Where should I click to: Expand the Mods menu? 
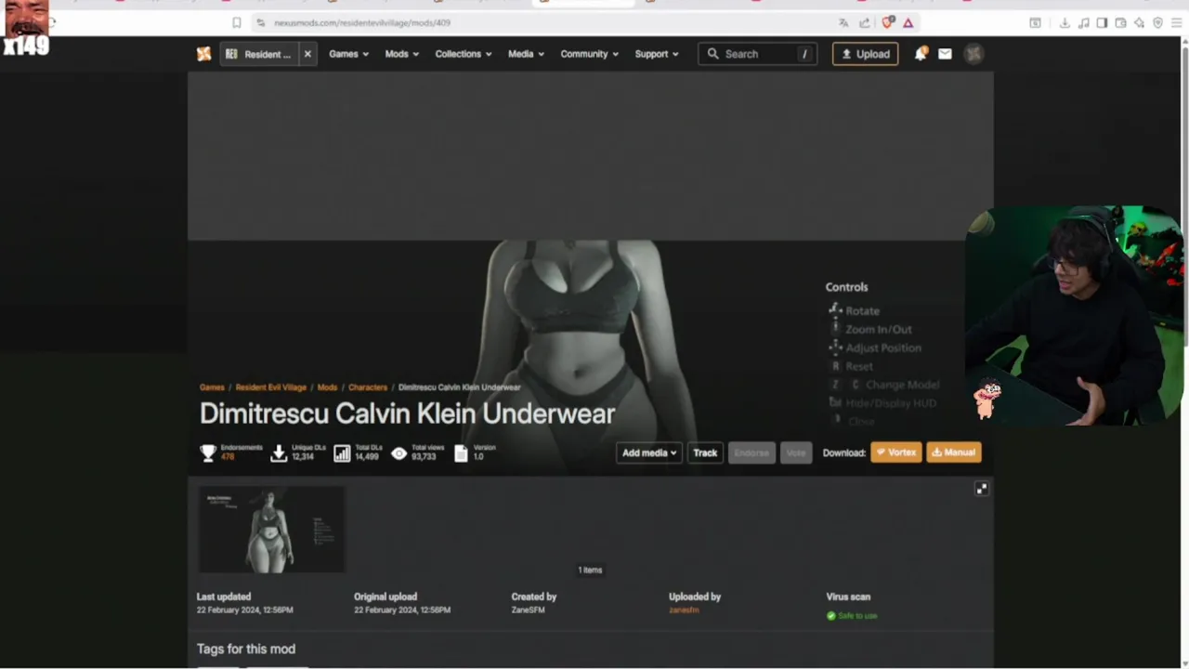(401, 54)
